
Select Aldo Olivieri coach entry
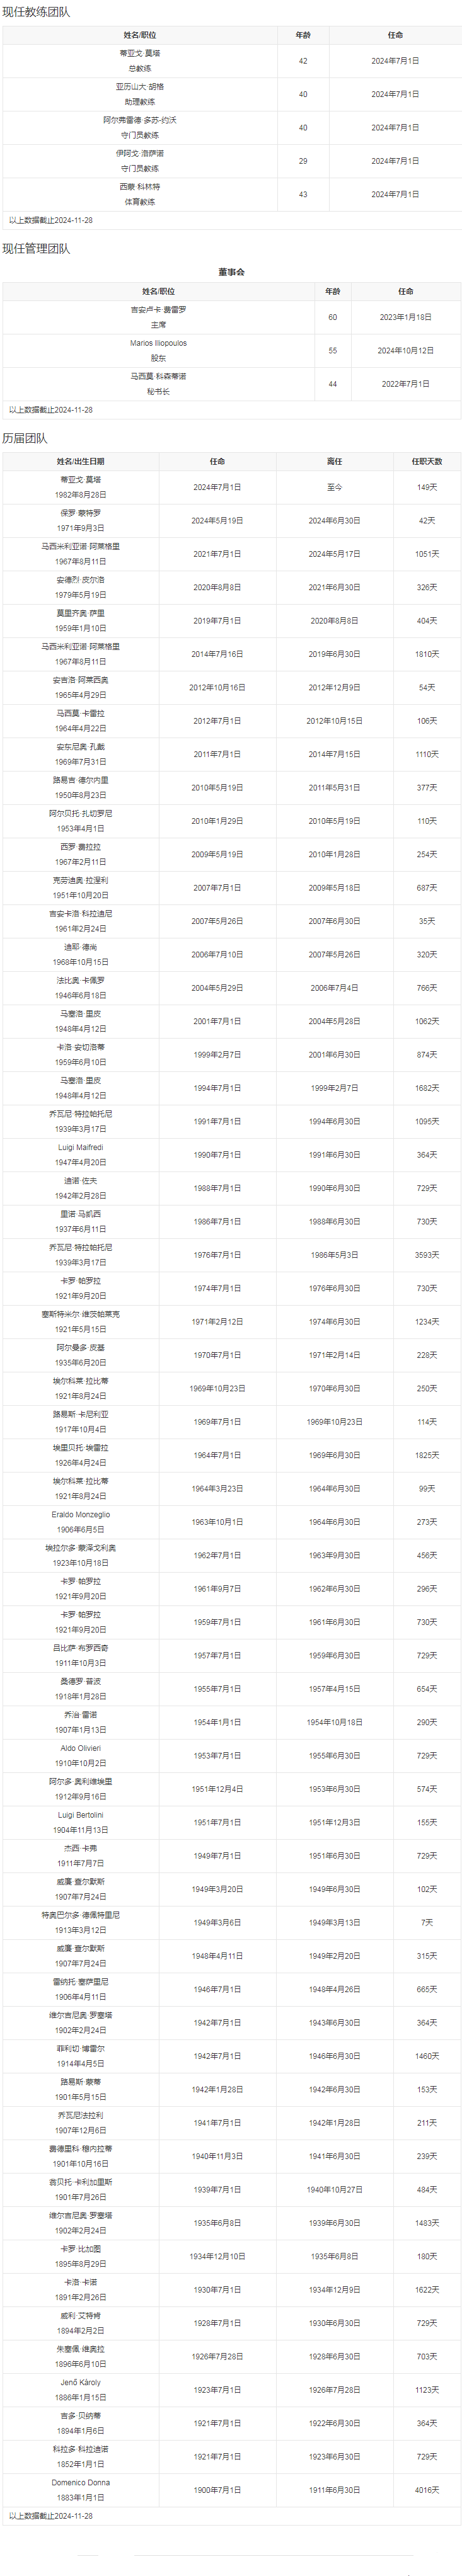point(80,1748)
